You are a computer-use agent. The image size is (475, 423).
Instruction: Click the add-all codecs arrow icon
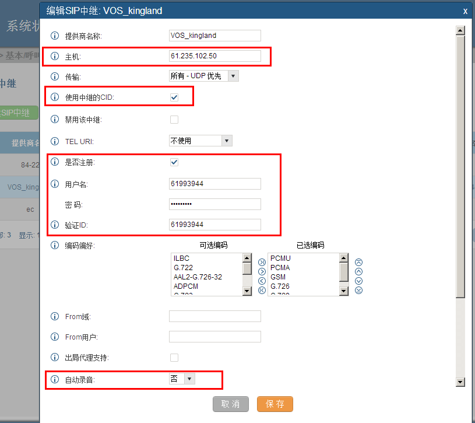tap(262, 262)
